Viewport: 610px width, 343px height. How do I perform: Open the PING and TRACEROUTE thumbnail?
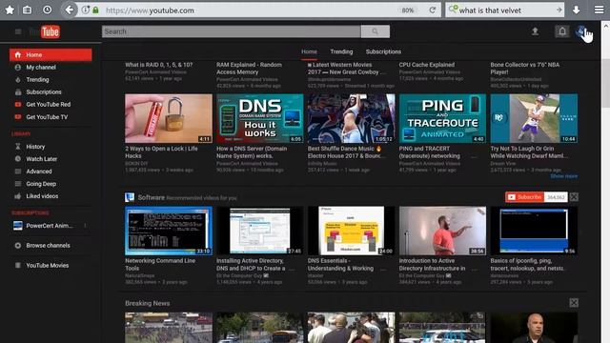pyautogui.click(x=442, y=118)
